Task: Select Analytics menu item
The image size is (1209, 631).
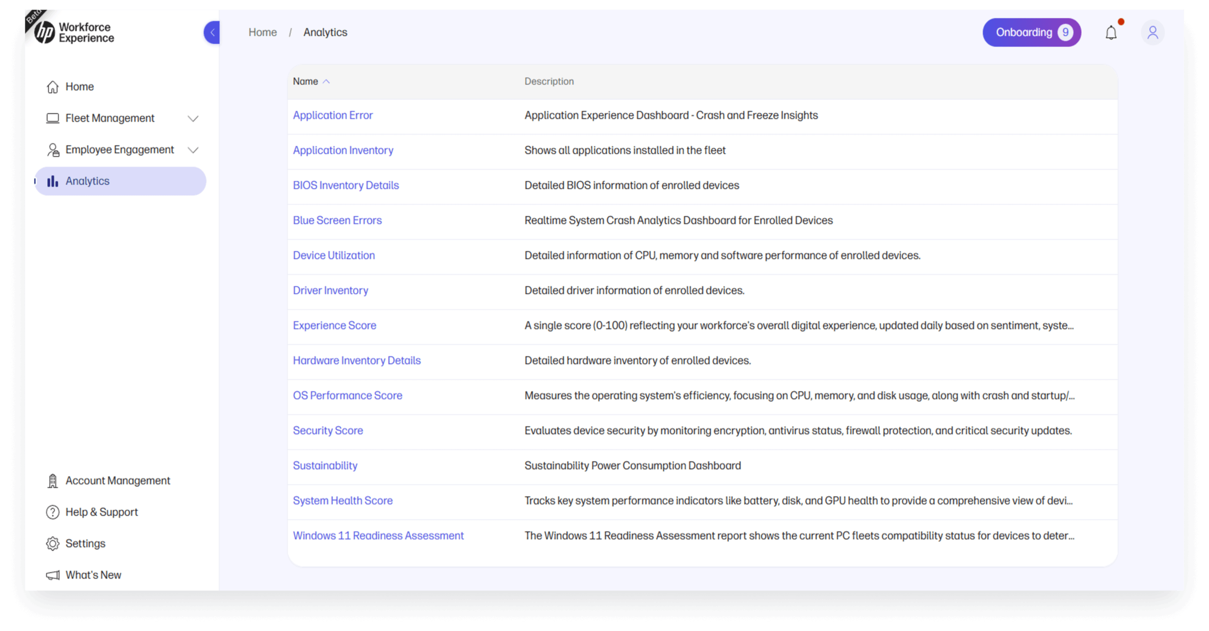Action: tap(120, 181)
